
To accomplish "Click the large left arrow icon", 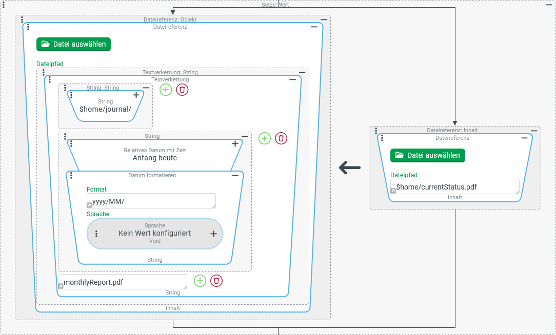I will coord(350,167).
